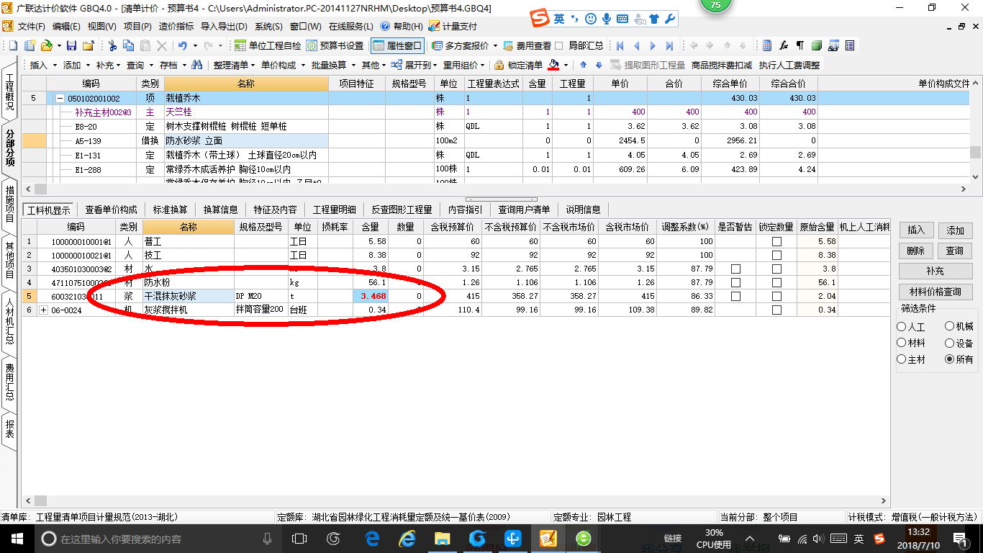This screenshot has height=553, width=983.
Task: Open the 造价指标 menu
Action: 176,26
